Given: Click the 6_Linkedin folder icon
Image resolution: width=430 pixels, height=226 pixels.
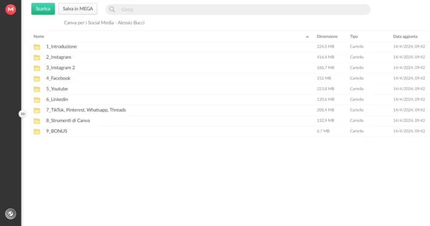Looking at the screenshot, I should (x=37, y=100).
